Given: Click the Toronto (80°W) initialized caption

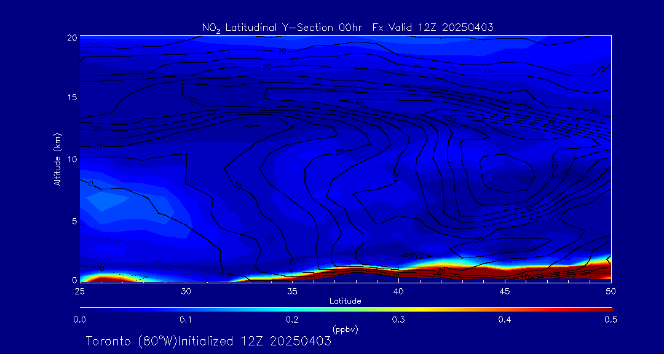Looking at the screenshot, I should (209, 341).
